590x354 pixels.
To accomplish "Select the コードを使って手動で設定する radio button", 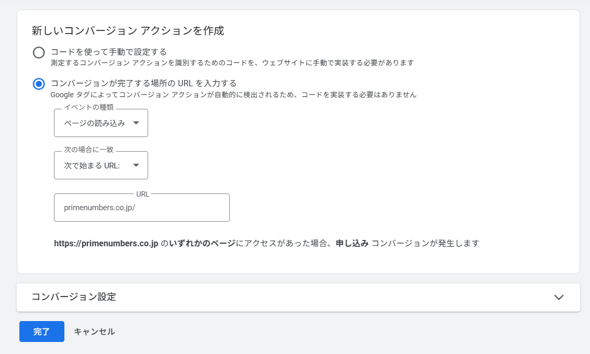I will pyautogui.click(x=39, y=52).
